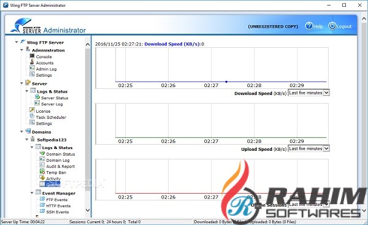Click the Audit & Report icon
Screen dimensions: 368x225
[42, 166]
